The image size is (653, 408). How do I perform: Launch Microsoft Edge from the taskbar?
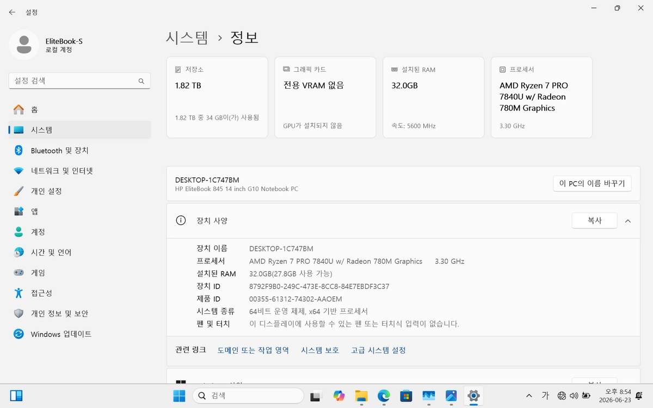384,395
